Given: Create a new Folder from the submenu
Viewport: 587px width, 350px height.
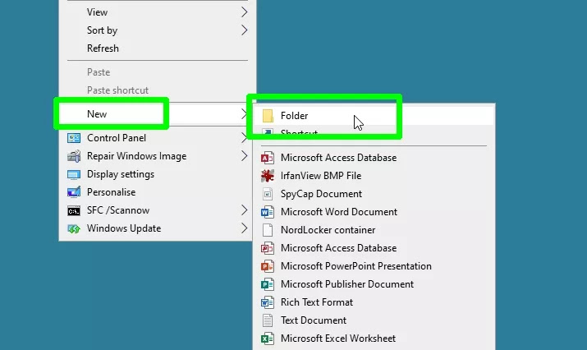Looking at the screenshot, I should pos(374,115).
